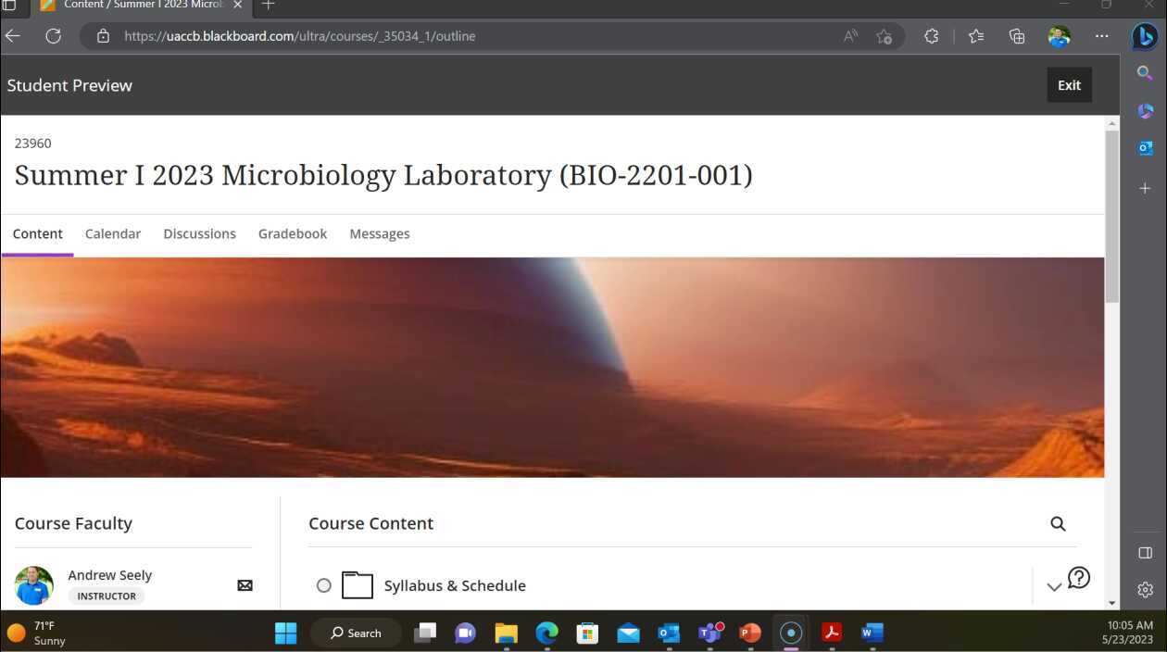Open the Course Content search magnifier
The width and height of the screenshot is (1167, 652).
click(1058, 523)
